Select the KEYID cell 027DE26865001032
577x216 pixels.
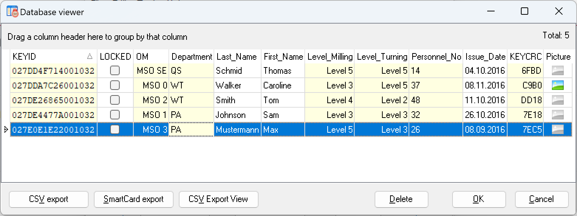(53, 100)
